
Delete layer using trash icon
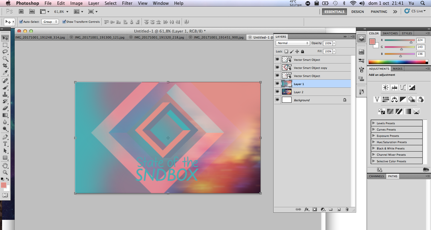347,209
